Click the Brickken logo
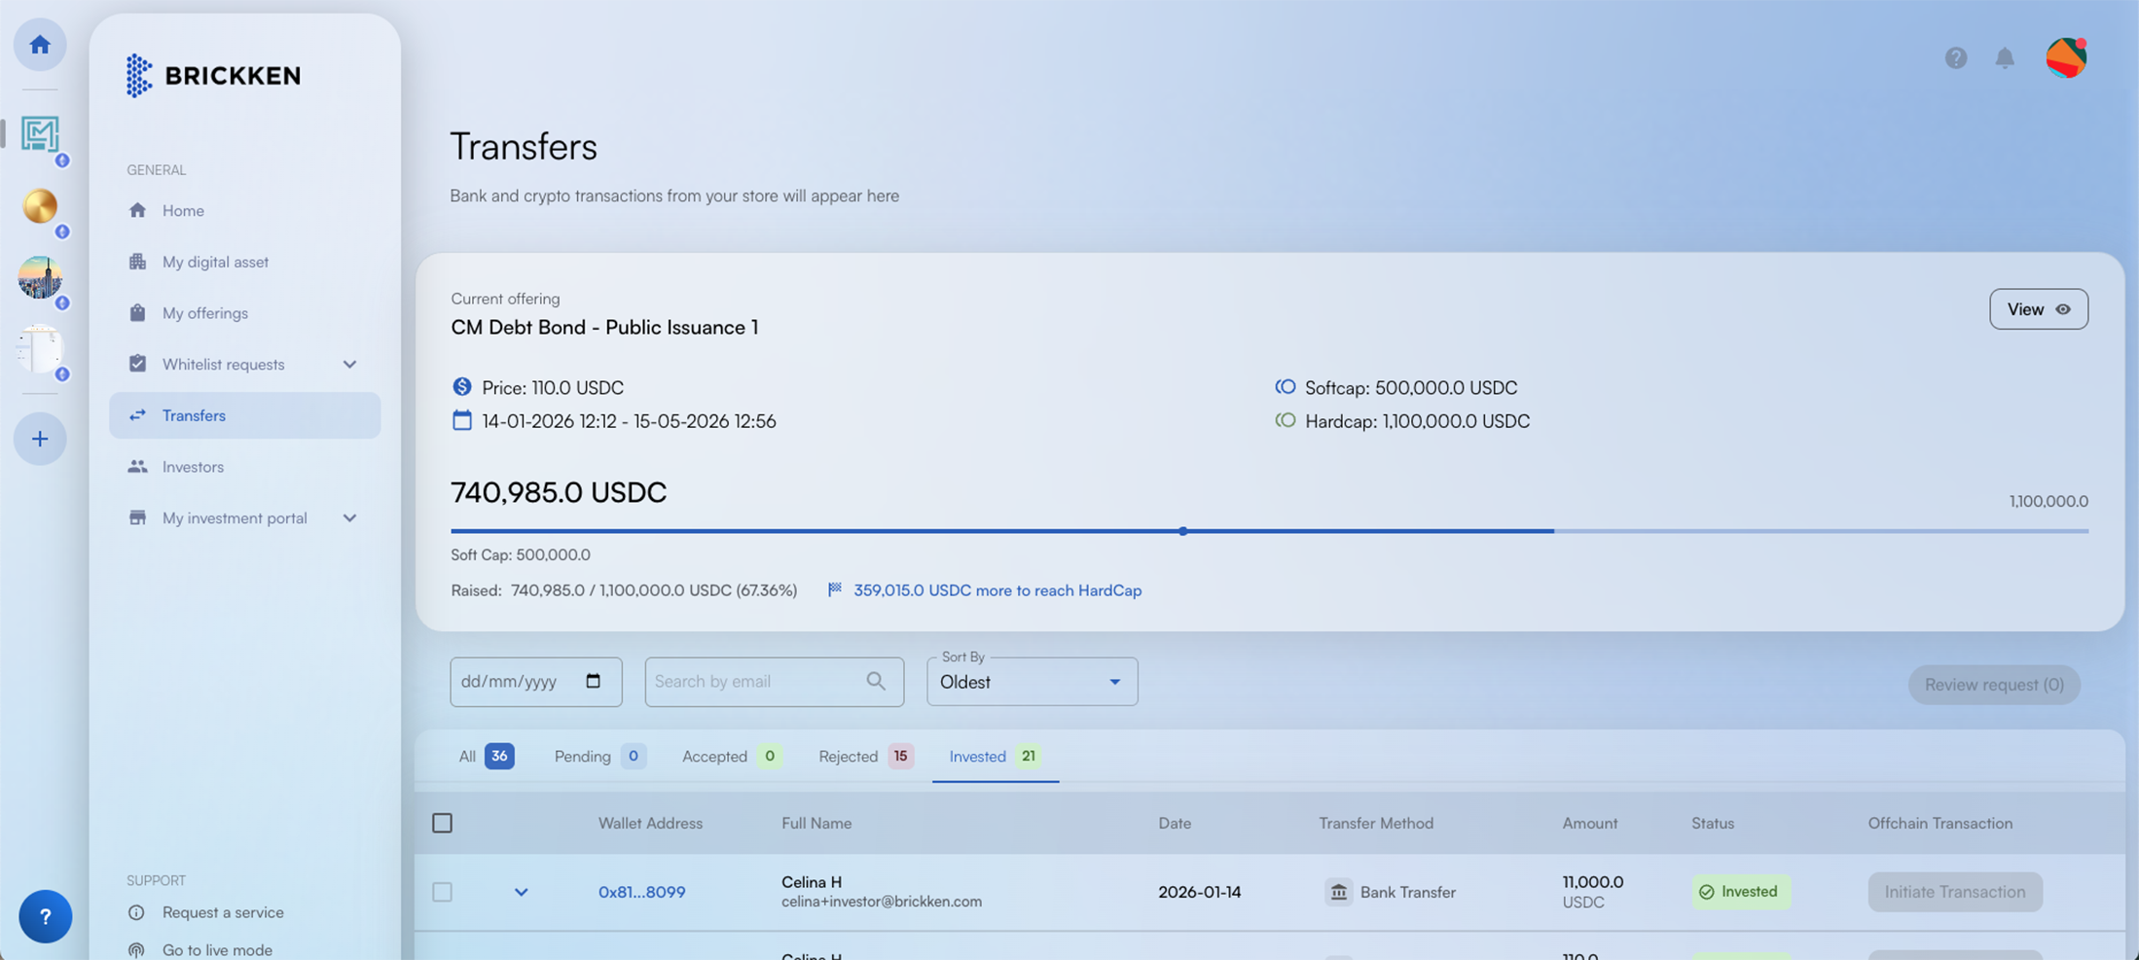This screenshot has width=2139, height=960. (213, 75)
